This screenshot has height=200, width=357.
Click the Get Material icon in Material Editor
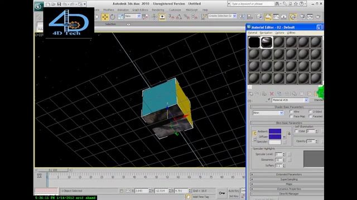coord(251,94)
